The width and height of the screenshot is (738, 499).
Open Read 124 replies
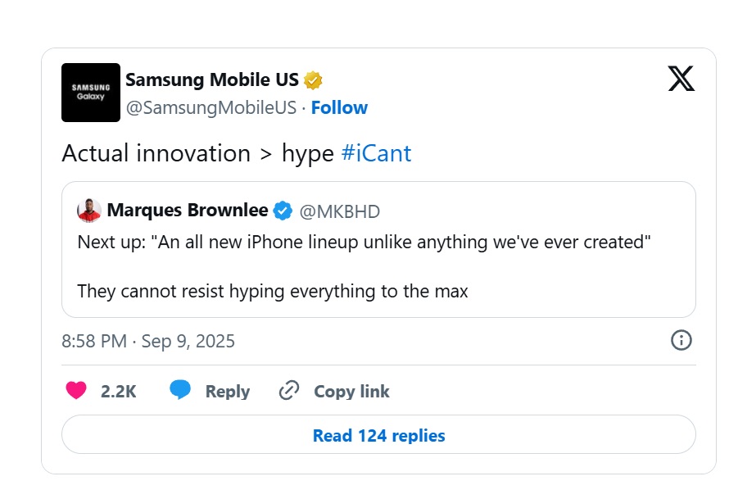pos(378,435)
